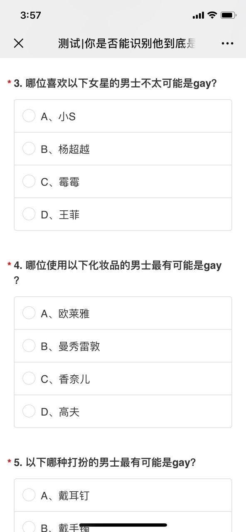Choose option A 戴耳钉
The height and width of the screenshot is (532, 246).
click(x=123, y=495)
